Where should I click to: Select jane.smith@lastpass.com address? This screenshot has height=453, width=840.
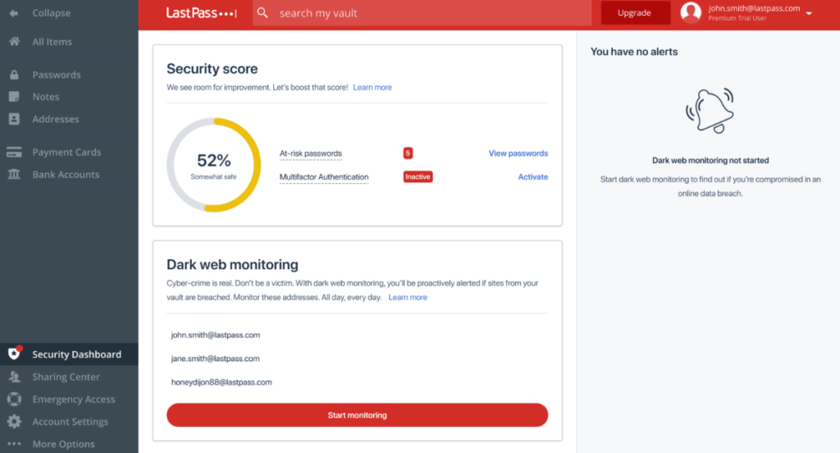(x=216, y=359)
